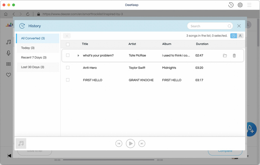Viewport: 260px width, 165px height.
Task: Navigate back in the browser
Action: [14, 14]
